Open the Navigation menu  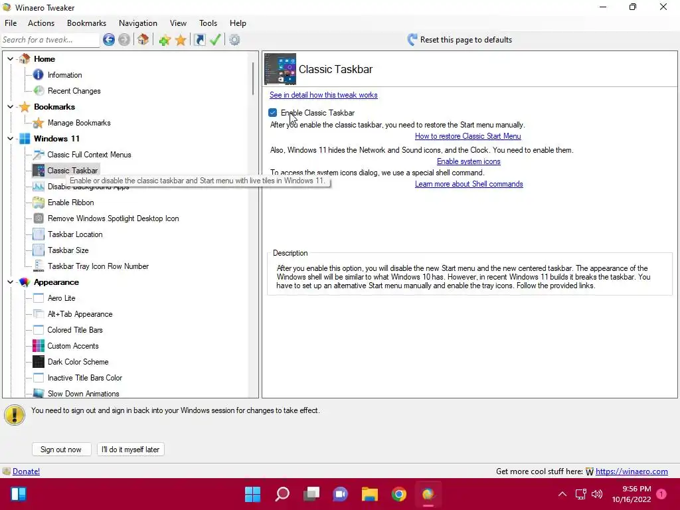click(138, 23)
